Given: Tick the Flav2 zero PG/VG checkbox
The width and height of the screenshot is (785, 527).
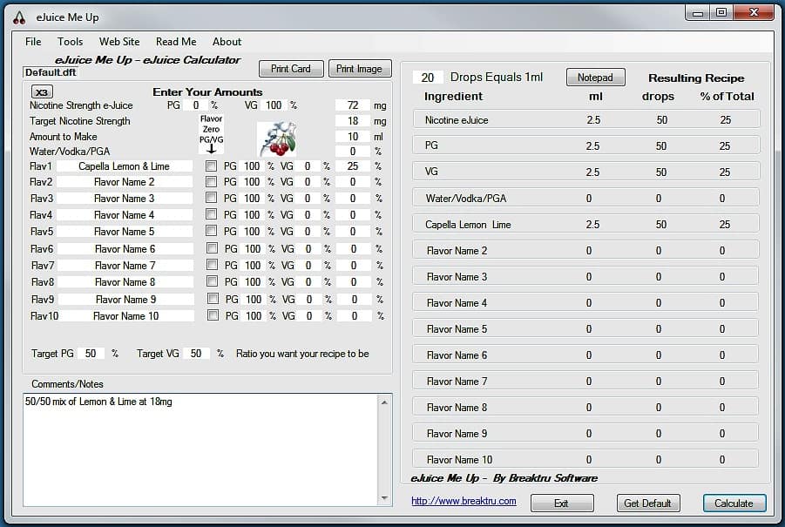Looking at the screenshot, I should (211, 181).
